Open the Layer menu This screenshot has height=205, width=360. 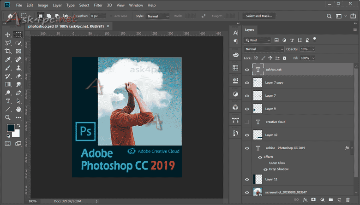[57, 5]
